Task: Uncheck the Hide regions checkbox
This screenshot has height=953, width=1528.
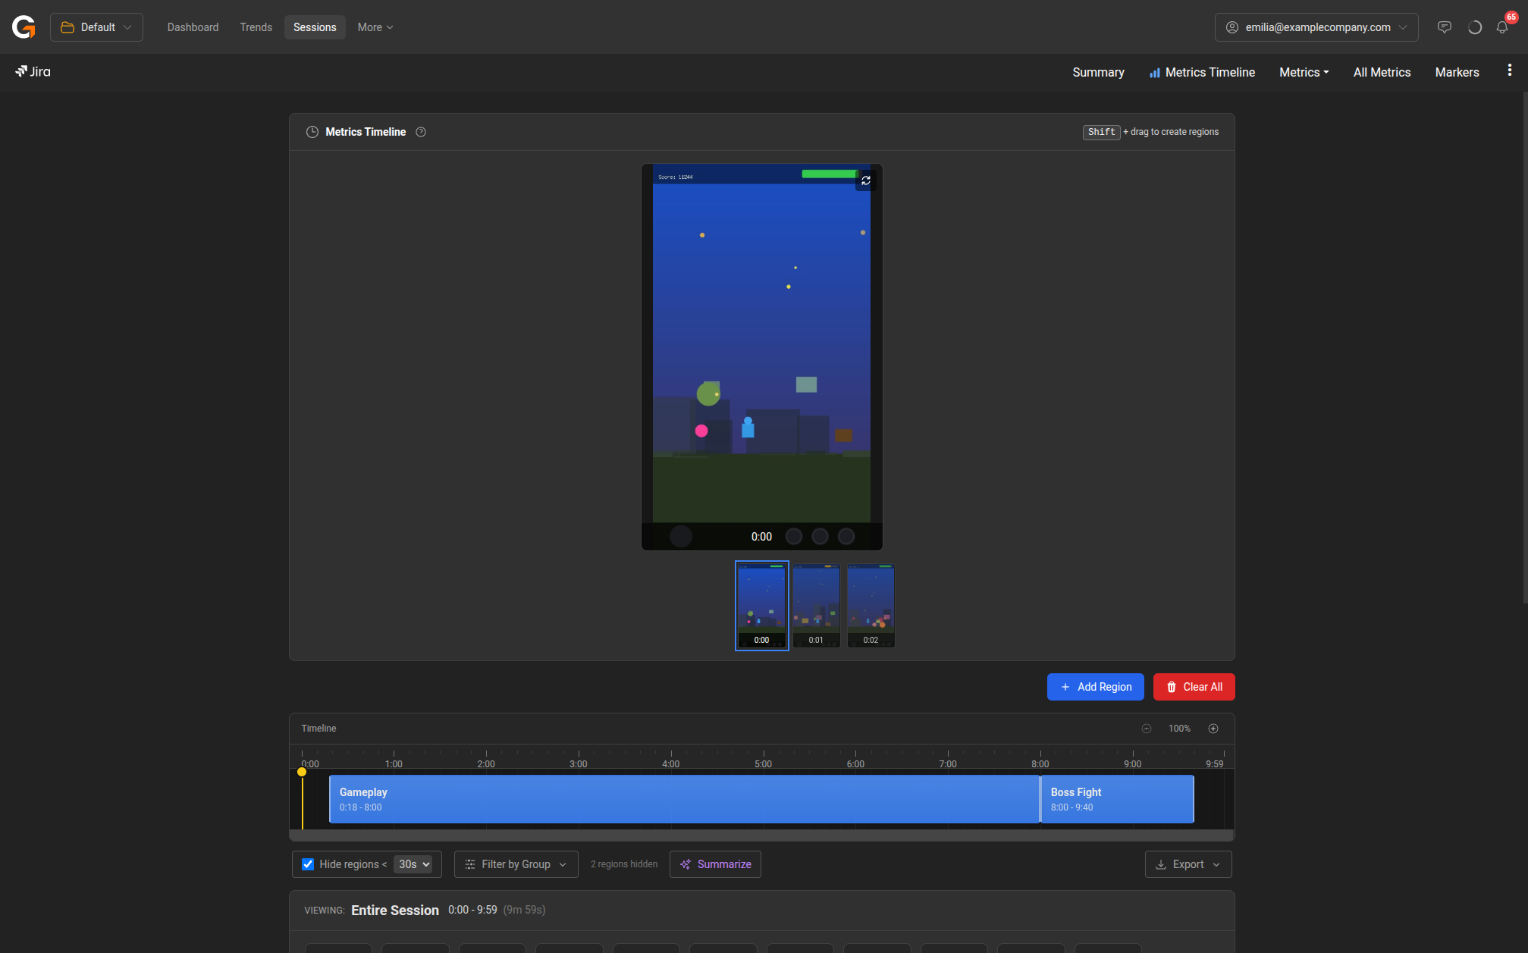Action: click(x=308, y=864)
